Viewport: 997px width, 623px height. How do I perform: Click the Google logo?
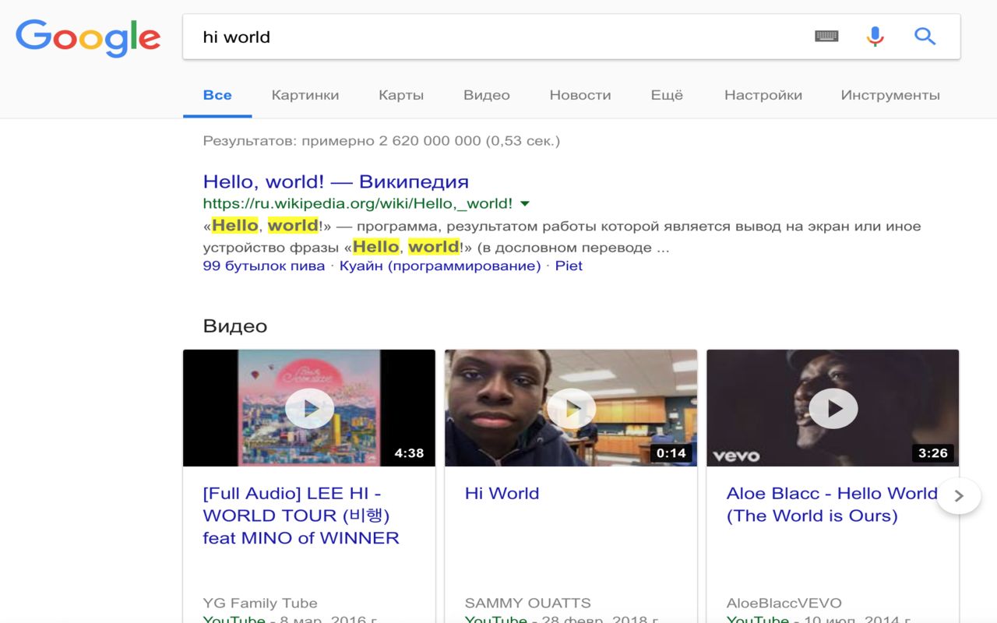click(x=88, y=37)
